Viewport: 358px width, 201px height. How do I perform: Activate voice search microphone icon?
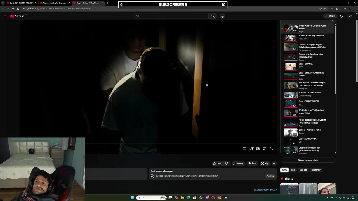click(222, 16)
